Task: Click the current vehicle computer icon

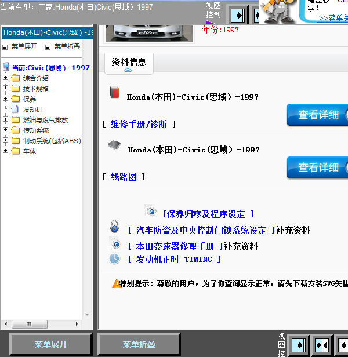Action: click(x=6, y=67)
